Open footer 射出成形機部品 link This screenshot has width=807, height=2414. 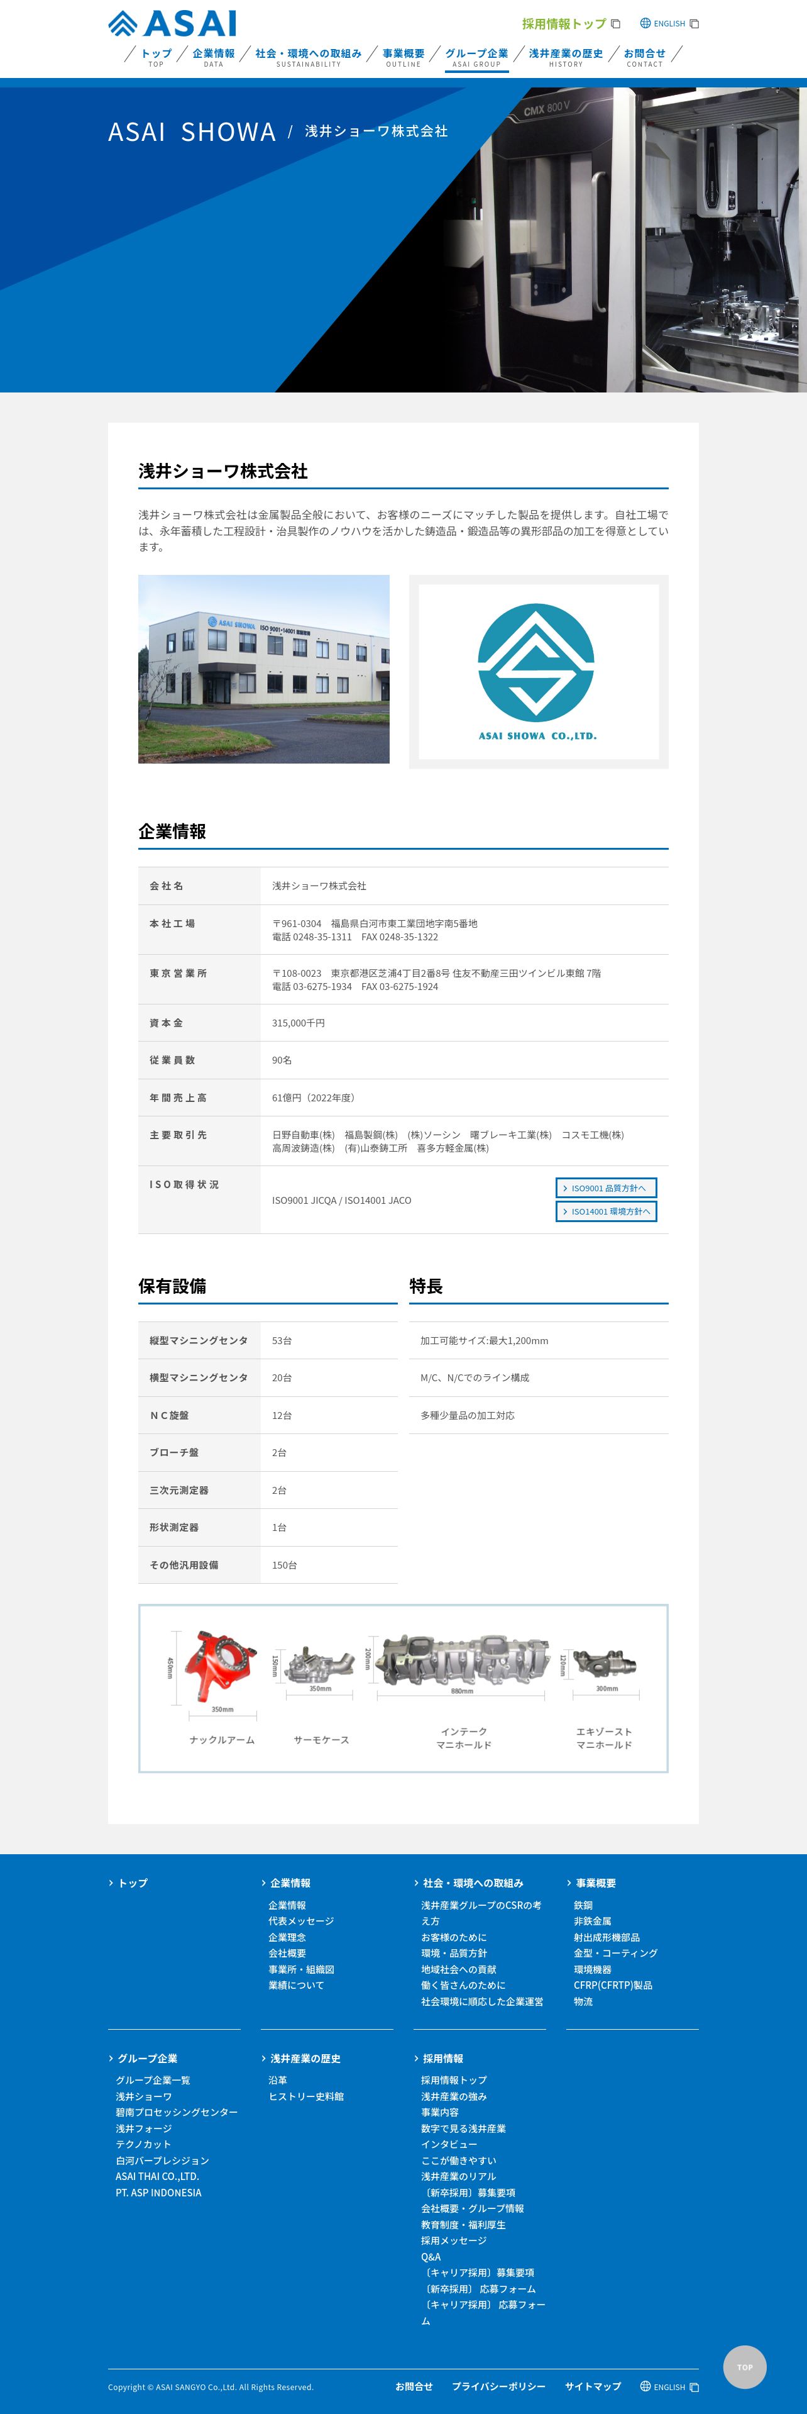(607, 1936)
